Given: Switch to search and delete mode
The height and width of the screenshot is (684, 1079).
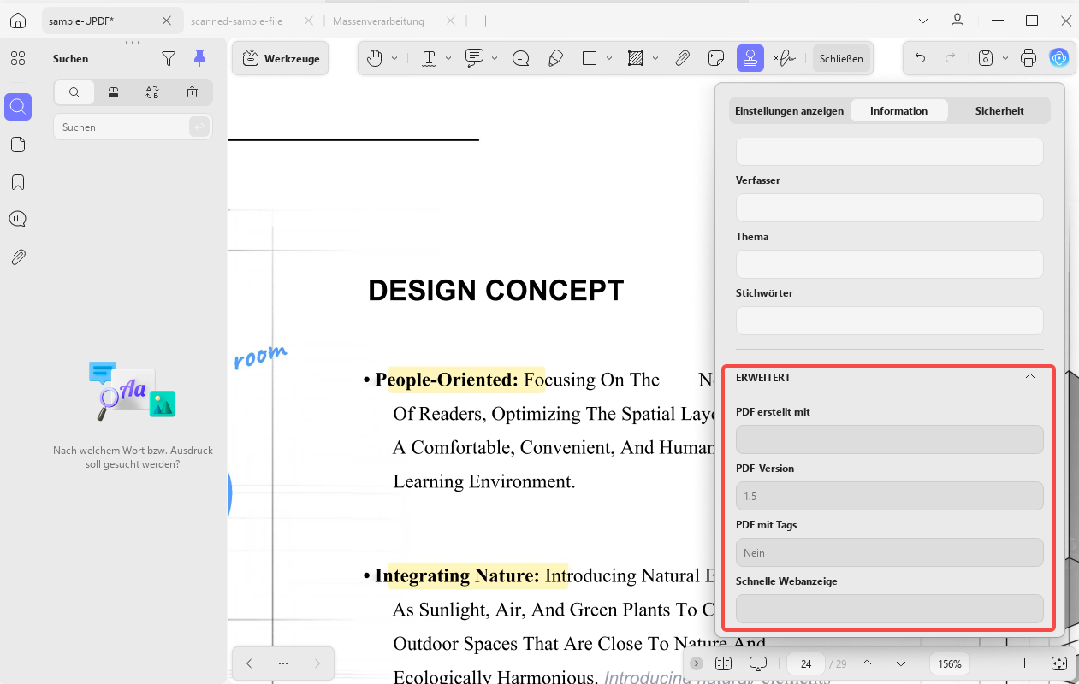Looking at the screenshot, I should click(192, 92).
